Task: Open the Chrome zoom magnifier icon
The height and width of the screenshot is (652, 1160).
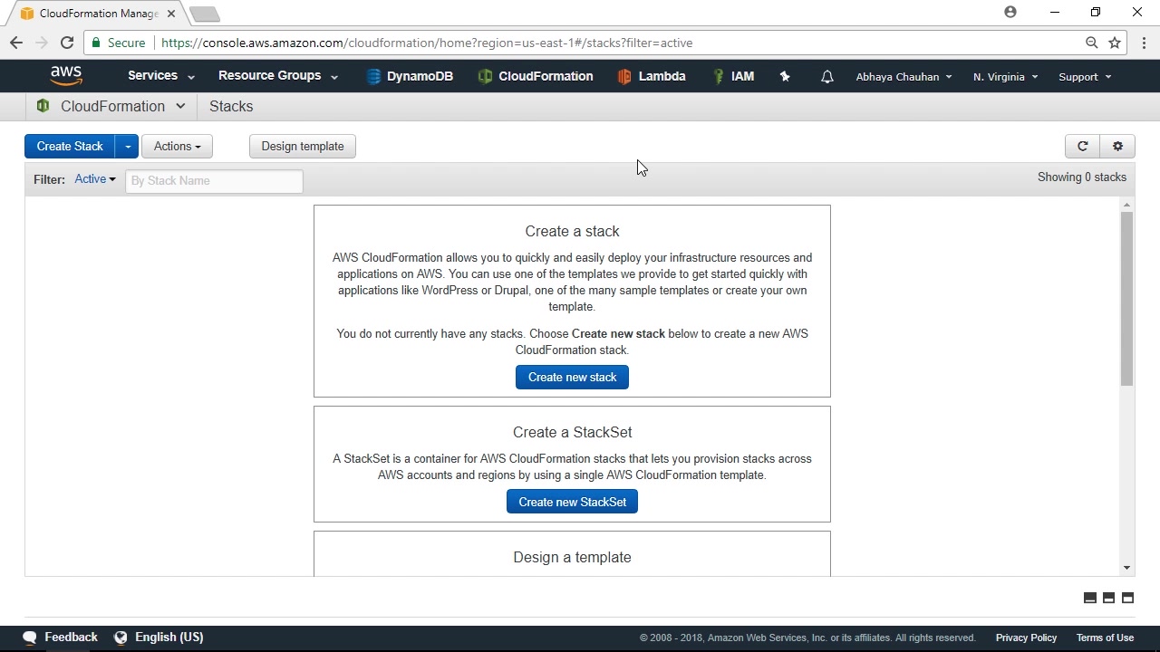Action: [x=1092, y=43]
